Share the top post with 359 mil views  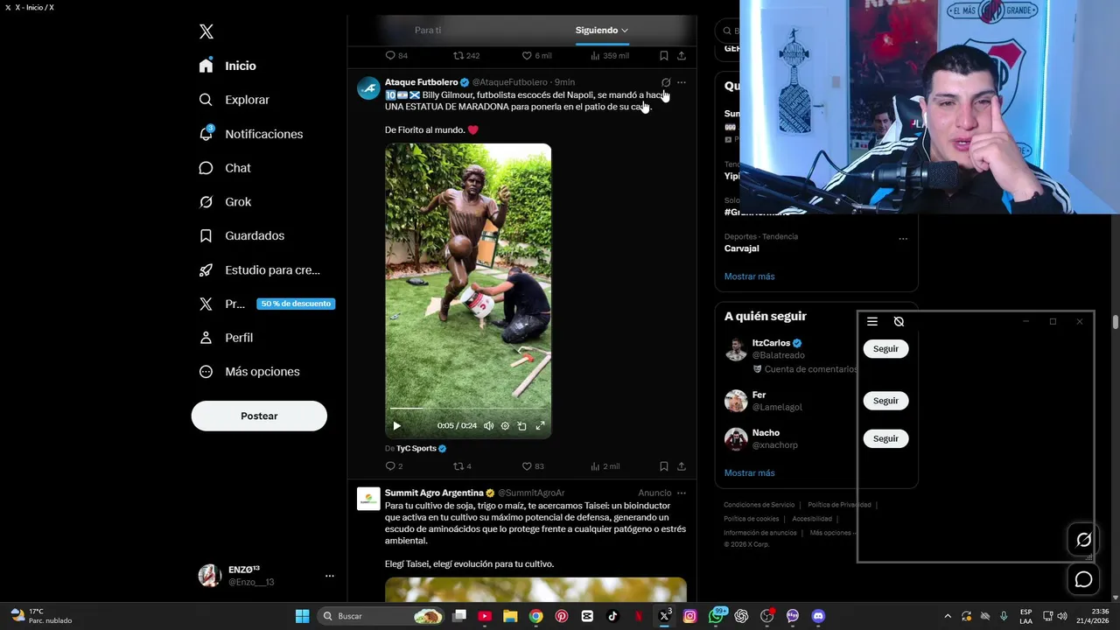(x=682, y=55)
